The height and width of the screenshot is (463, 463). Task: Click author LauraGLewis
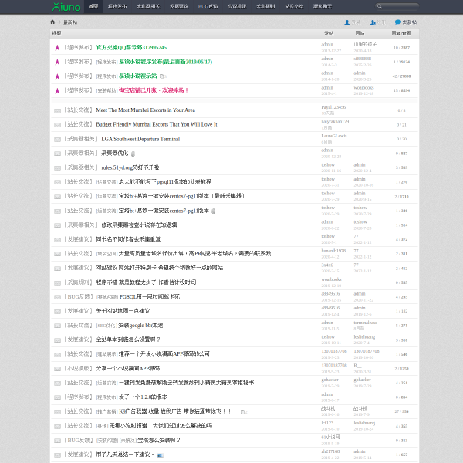point(334,136)
